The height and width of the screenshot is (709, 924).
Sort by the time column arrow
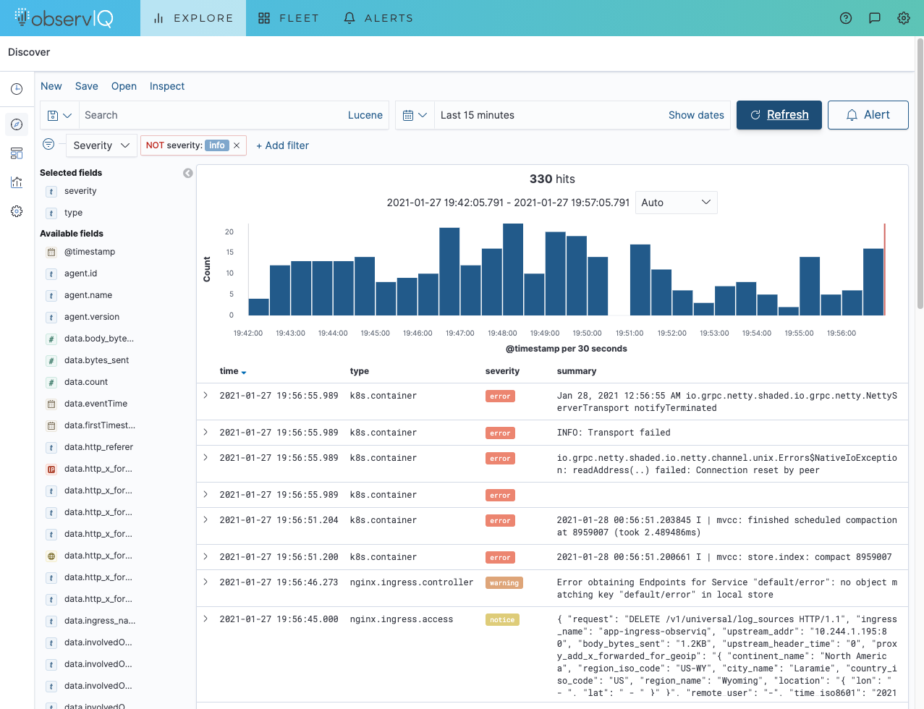coord(244,372)
